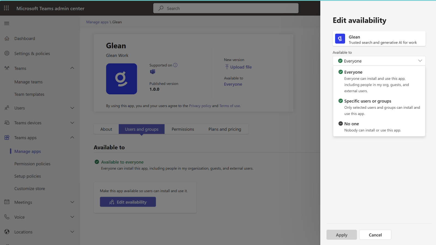Open the Plans and pricing tab
Screen dimensions: 436x245
point(225,129)
